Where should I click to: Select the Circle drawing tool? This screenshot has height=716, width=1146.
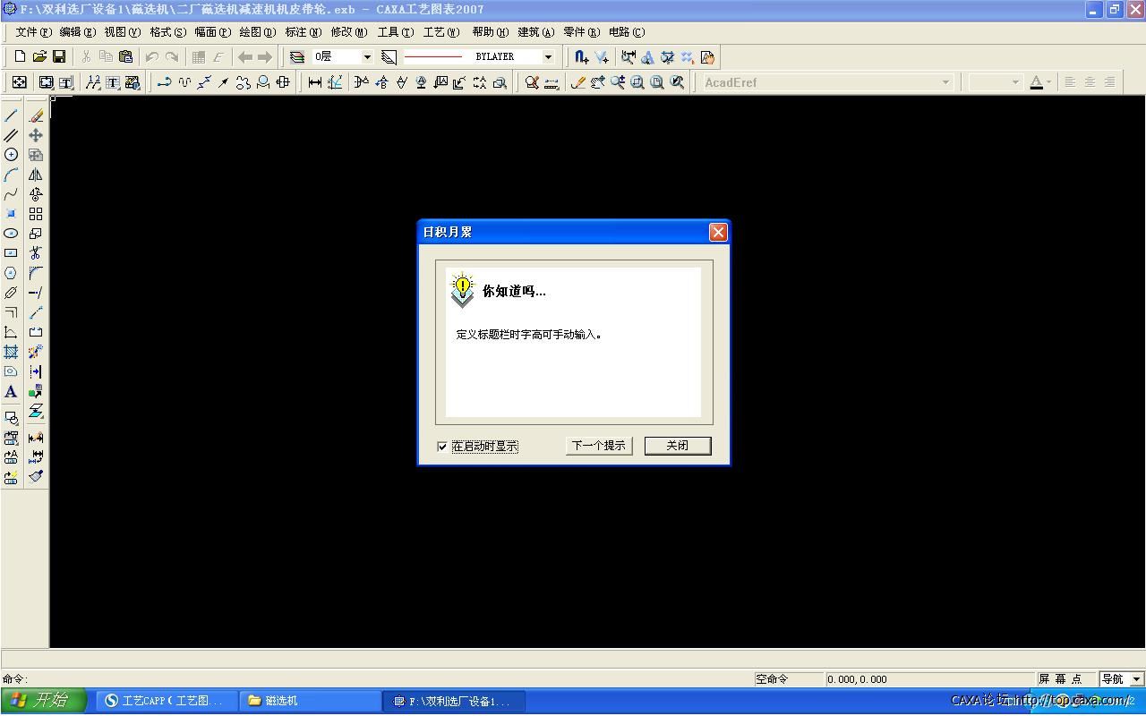[11, 154]
